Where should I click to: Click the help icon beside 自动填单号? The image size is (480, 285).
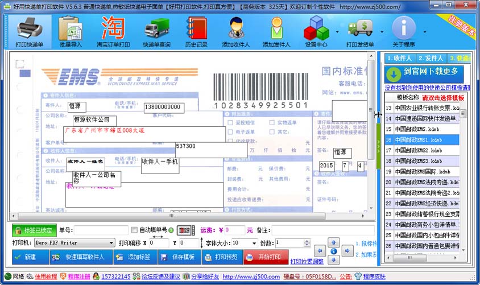(x=171, y=230)
